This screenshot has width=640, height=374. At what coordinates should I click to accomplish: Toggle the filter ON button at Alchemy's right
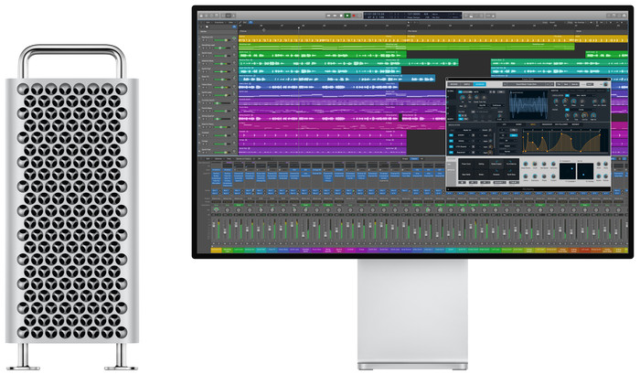(x=567, y=110)
